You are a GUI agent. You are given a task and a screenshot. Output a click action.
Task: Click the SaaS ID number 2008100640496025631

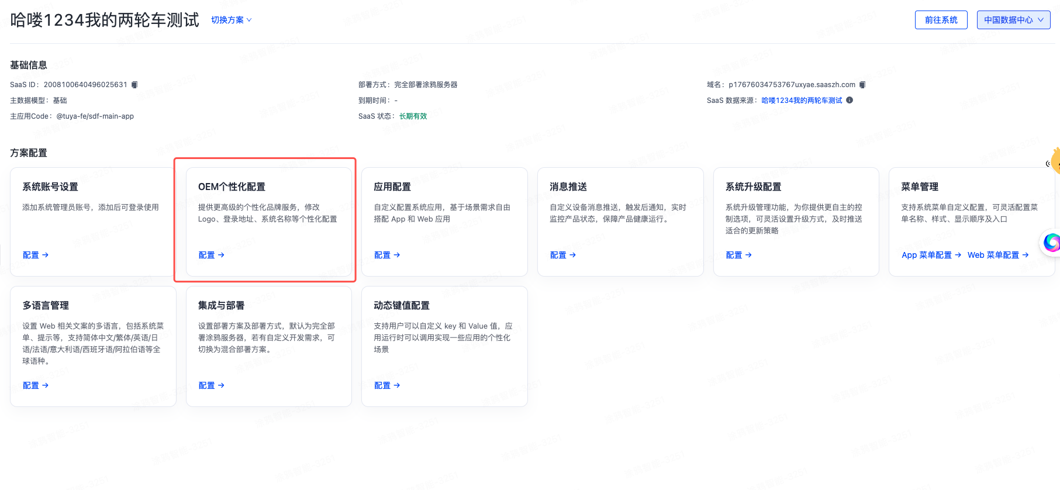85,85
